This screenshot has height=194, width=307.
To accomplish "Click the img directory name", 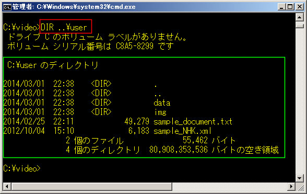I will coord(160,112).
